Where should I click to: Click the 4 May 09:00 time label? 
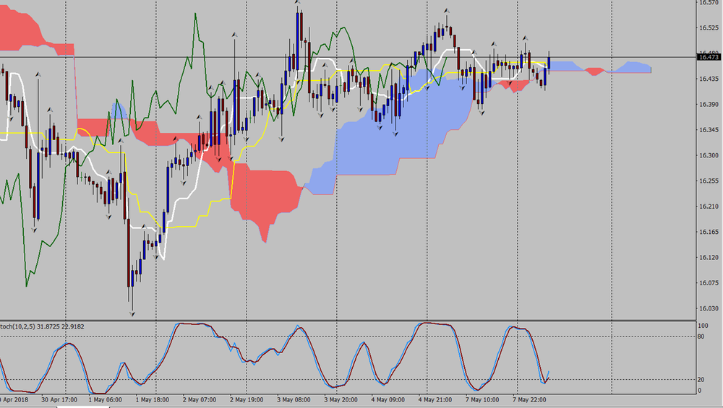click(x=388, y=400)
